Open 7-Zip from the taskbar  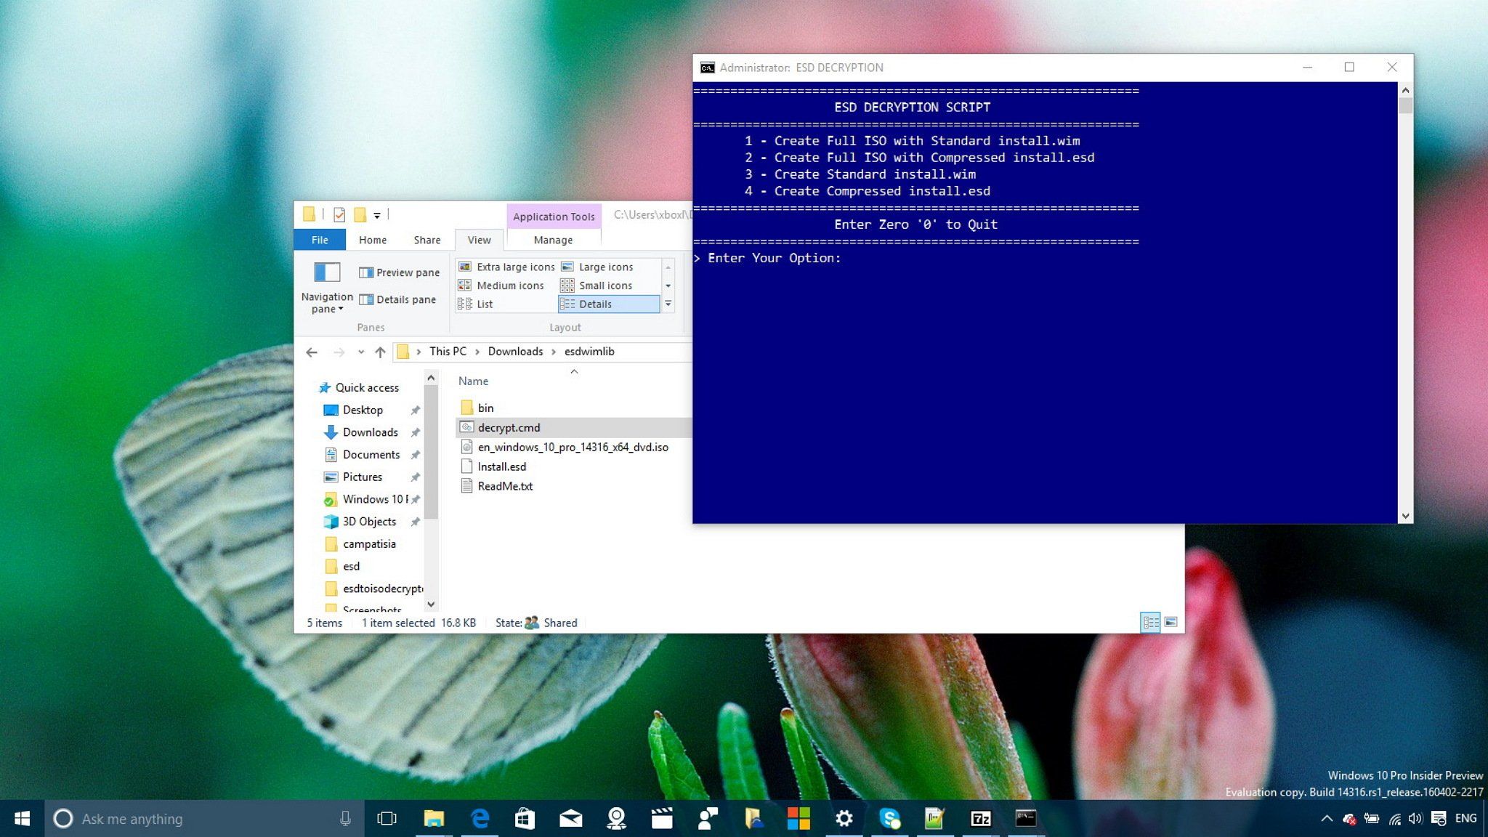(980, 819)
